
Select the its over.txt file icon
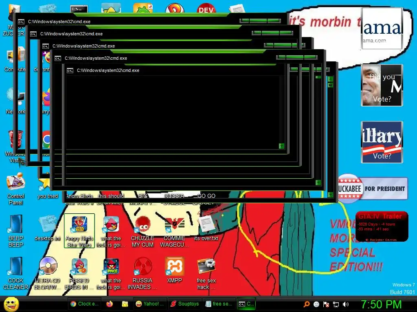pyautogui.click(x=206, y=228)
